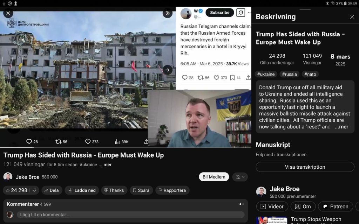Open notification bell dropdown for channel
The height and width of the screenshot is (224, 359).
click(x=240, y=177)
